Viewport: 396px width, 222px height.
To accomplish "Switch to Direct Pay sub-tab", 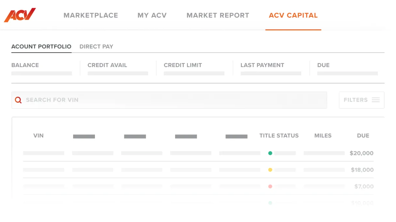I will 96,47.
